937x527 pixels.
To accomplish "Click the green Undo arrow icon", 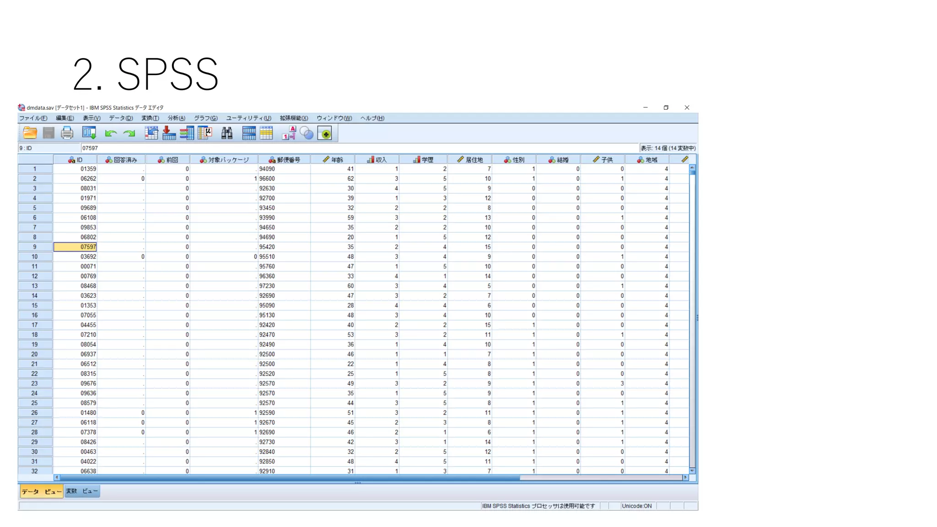I will 110,133.
